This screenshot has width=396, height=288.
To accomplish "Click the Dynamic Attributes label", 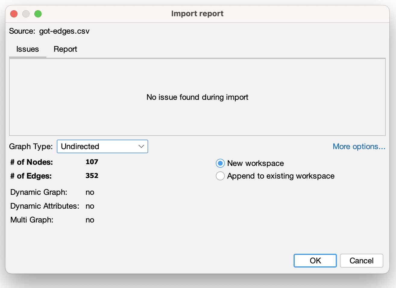I will point(45,206).
